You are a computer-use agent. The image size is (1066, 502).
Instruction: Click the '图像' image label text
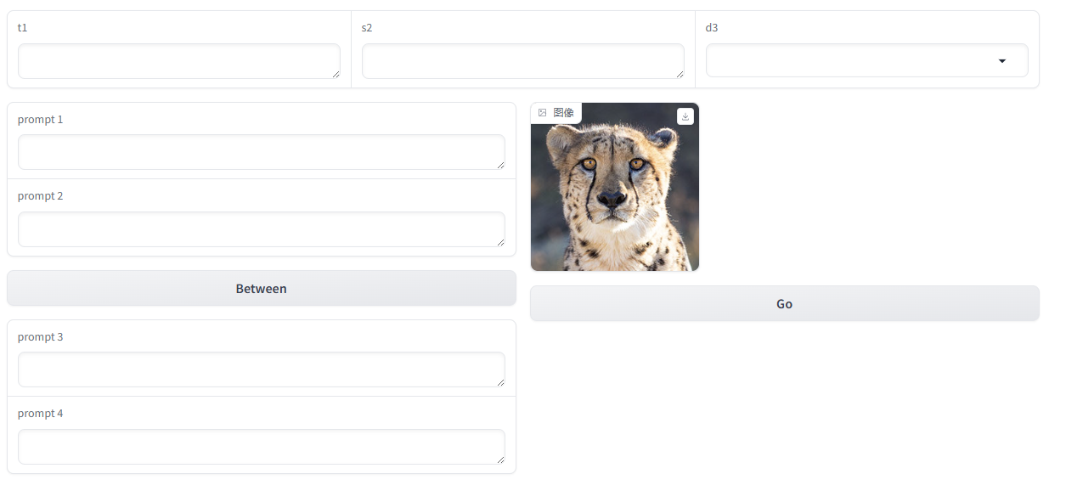pos(563,113)
